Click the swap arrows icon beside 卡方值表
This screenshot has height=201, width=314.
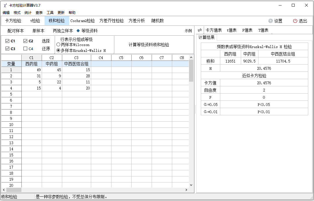tap(200, 30)
